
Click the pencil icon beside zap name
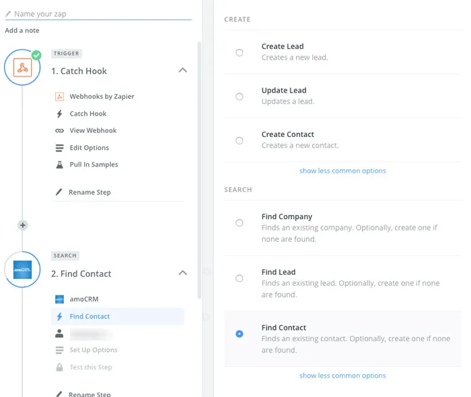(8, 14)
